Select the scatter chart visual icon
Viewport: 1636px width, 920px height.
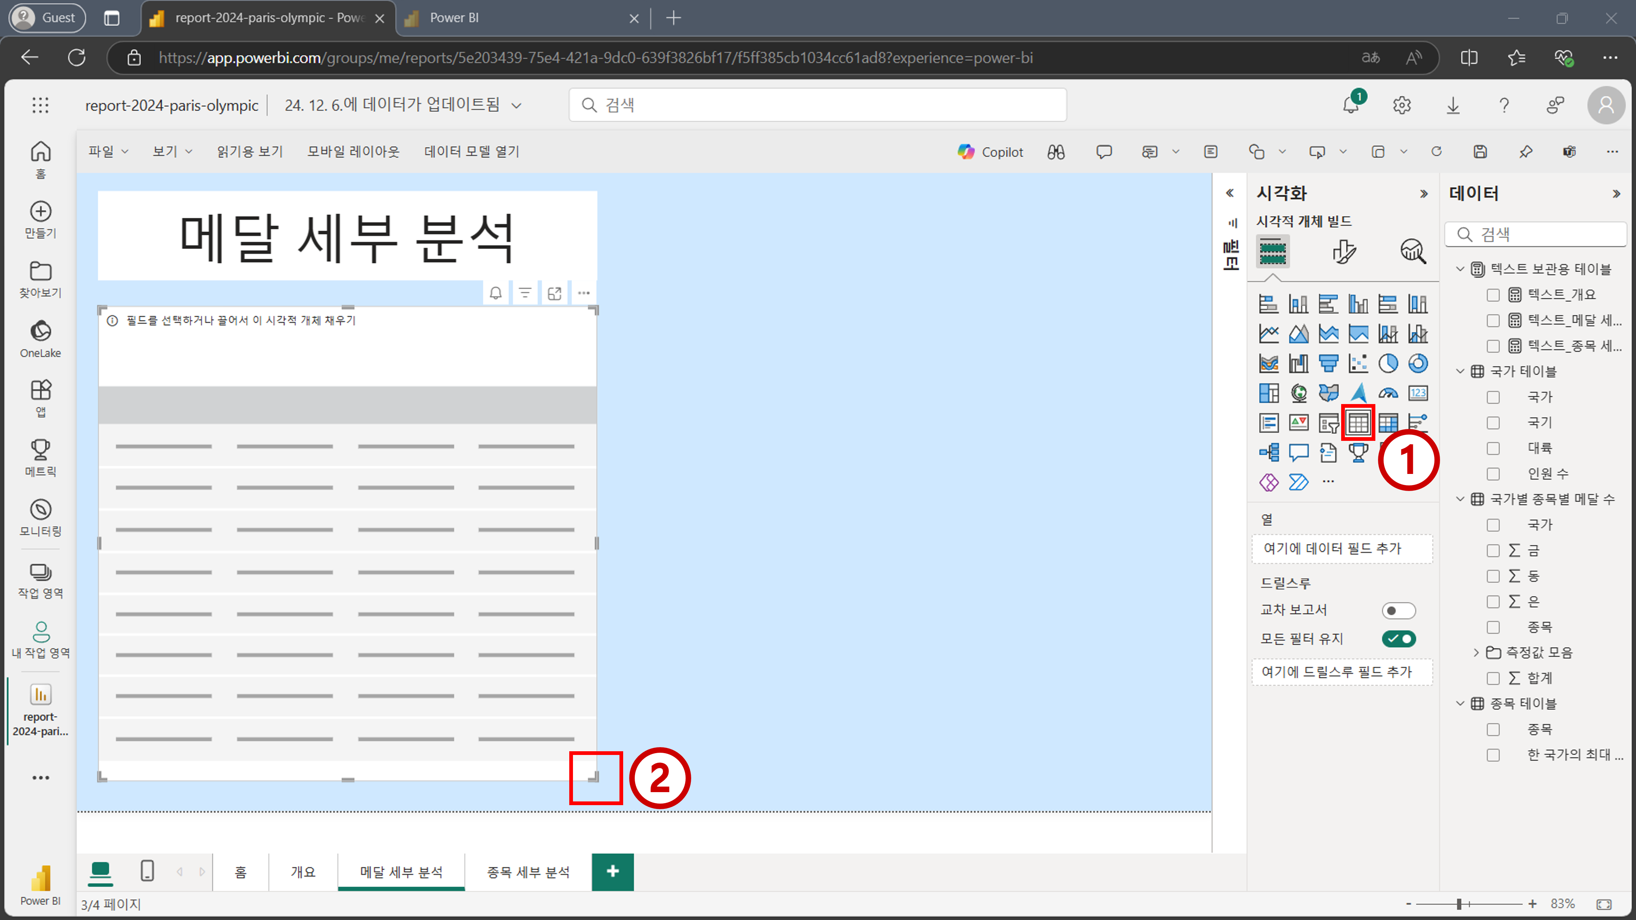click(x=1358, y=363)
